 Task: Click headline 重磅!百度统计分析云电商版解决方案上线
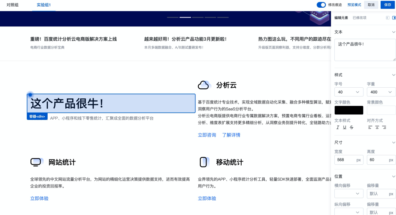point(73,39)
